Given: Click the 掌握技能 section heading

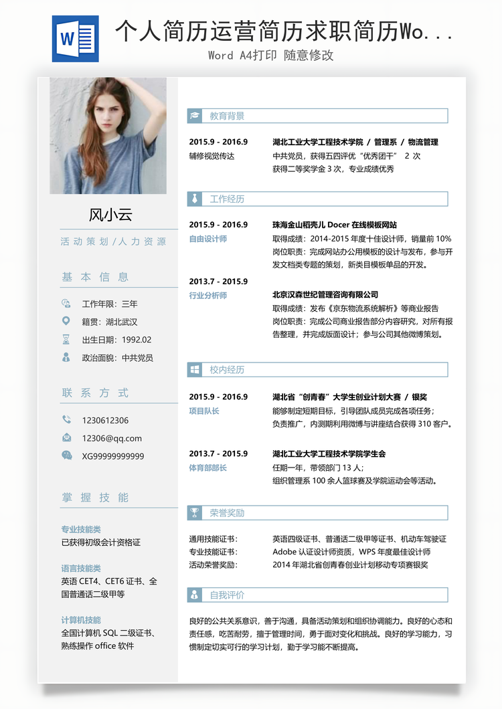Looking at the screenshot, I should (95, 498).
